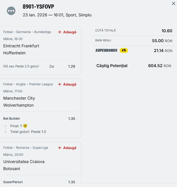Open the Premier League breadcrumb
Screen dimensions: 177x187
tap(41, 84)
